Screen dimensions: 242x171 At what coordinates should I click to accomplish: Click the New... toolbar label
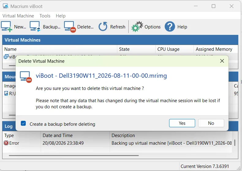pyautogui.click(x=20, y=27)
